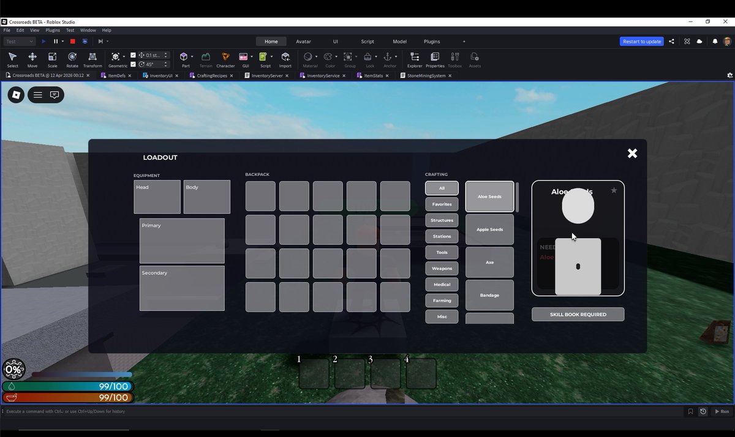Click the command bar input field
Viewport: 735px width, 437px height.
(x=343, y=411)
